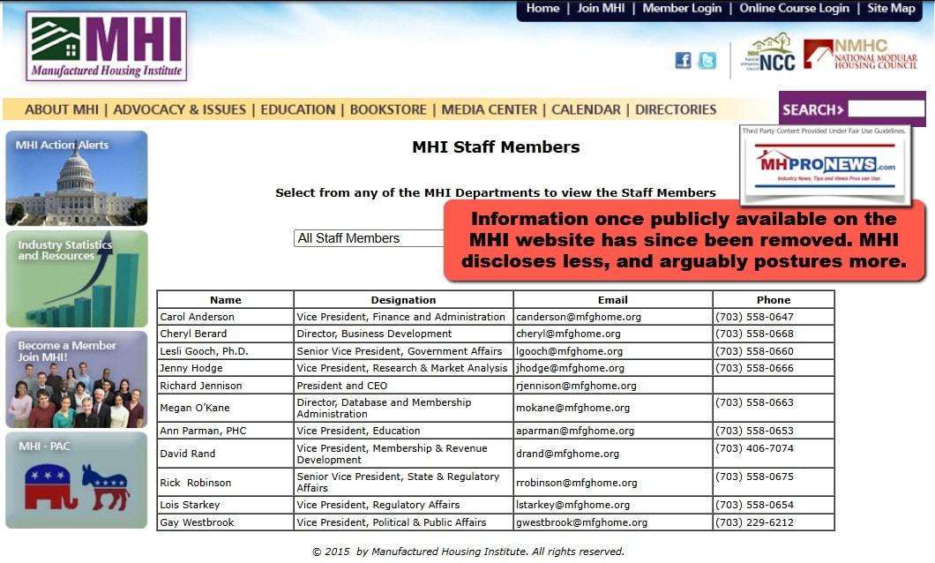Click the Email column header
Viewport: 935px width, 563px height.
click(612, 300)
